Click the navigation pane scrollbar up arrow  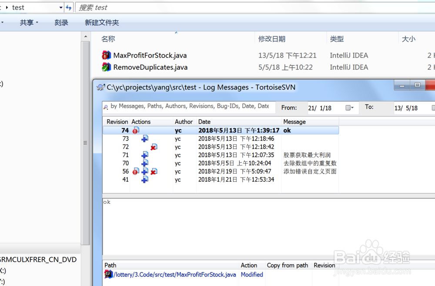point(85,37)
